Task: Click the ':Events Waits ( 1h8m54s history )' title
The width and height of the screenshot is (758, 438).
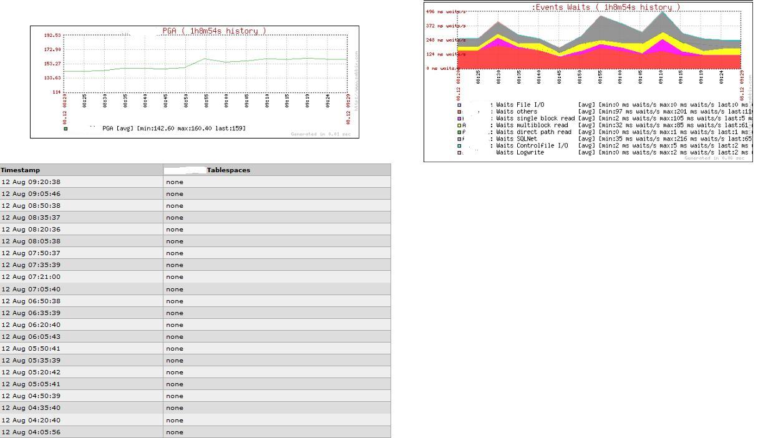Action: (x=606, y=7)
